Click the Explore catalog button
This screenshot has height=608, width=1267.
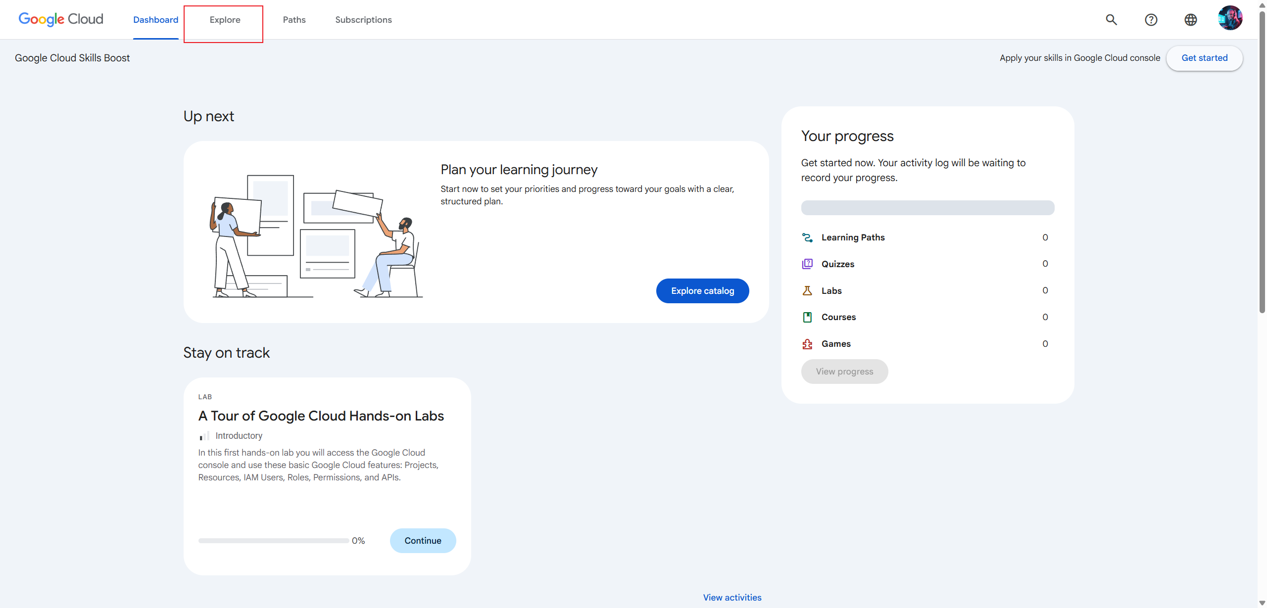(703, 291)
